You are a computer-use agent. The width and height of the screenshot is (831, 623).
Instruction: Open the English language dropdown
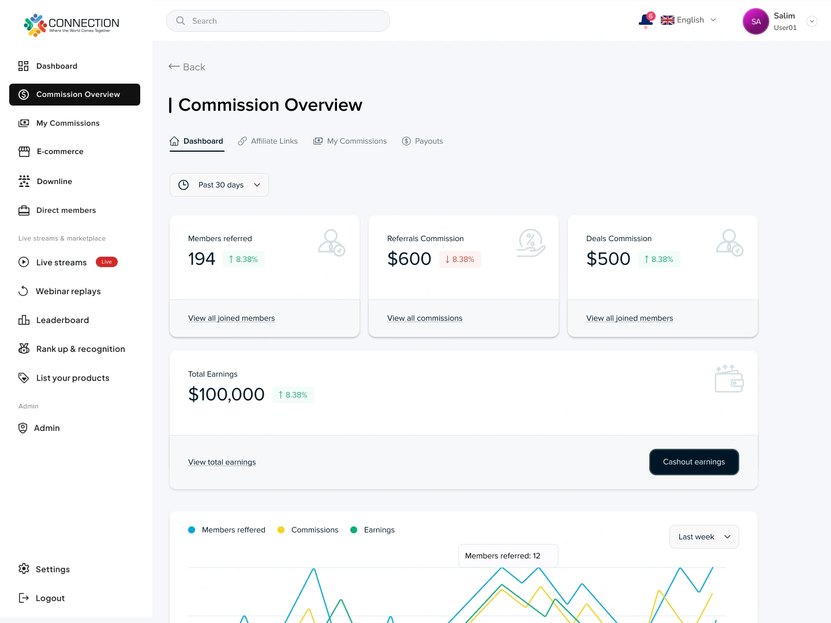coord(688,20)
